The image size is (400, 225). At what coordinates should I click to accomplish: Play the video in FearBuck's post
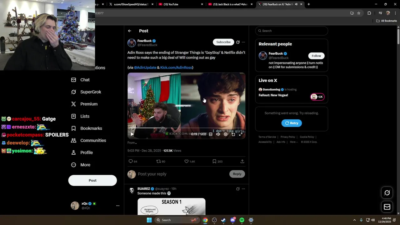coord(132,134)
